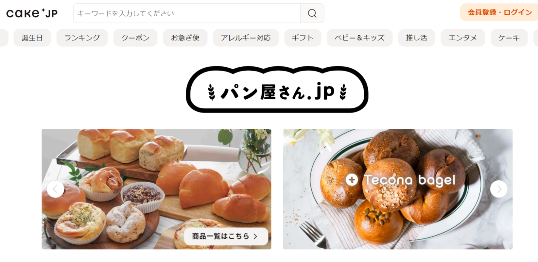Click the plus icon beside Tecona bagel
Screen dimensions: 538x262
pyautogui.click(x=352, y=180)
